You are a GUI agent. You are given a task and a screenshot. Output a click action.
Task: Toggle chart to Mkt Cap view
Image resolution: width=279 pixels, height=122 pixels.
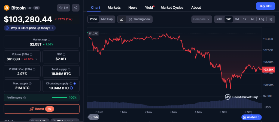coord(107,19)
